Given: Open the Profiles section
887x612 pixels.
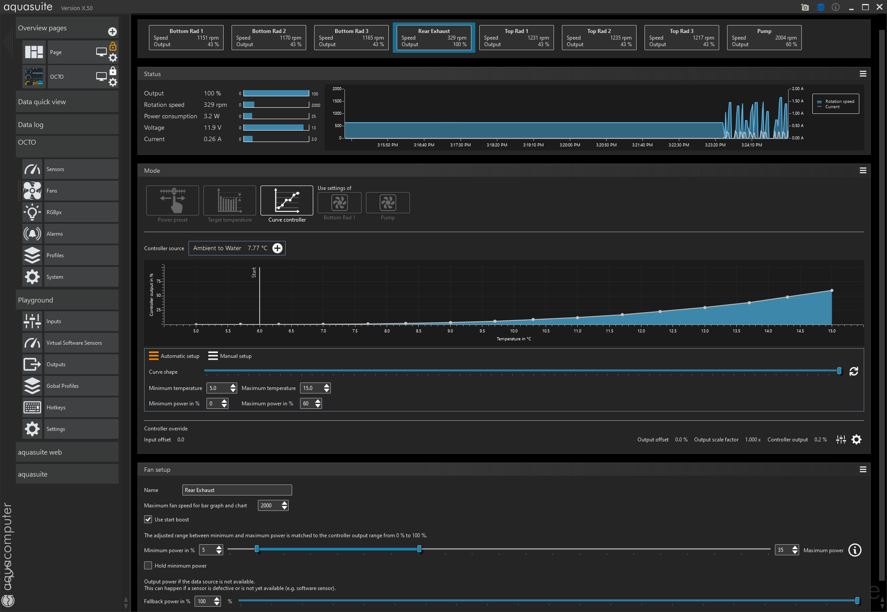Looking at the screenshot, I should pyautogui.click(x=70, y=255).
